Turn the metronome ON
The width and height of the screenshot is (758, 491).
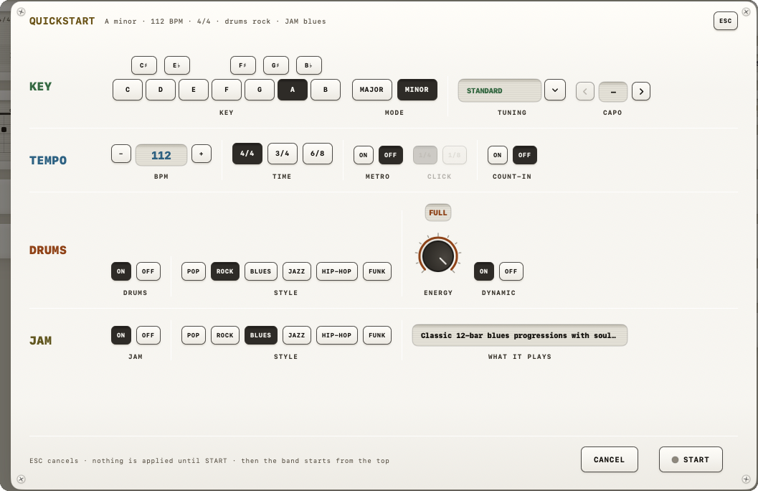(x=364, y=155)
